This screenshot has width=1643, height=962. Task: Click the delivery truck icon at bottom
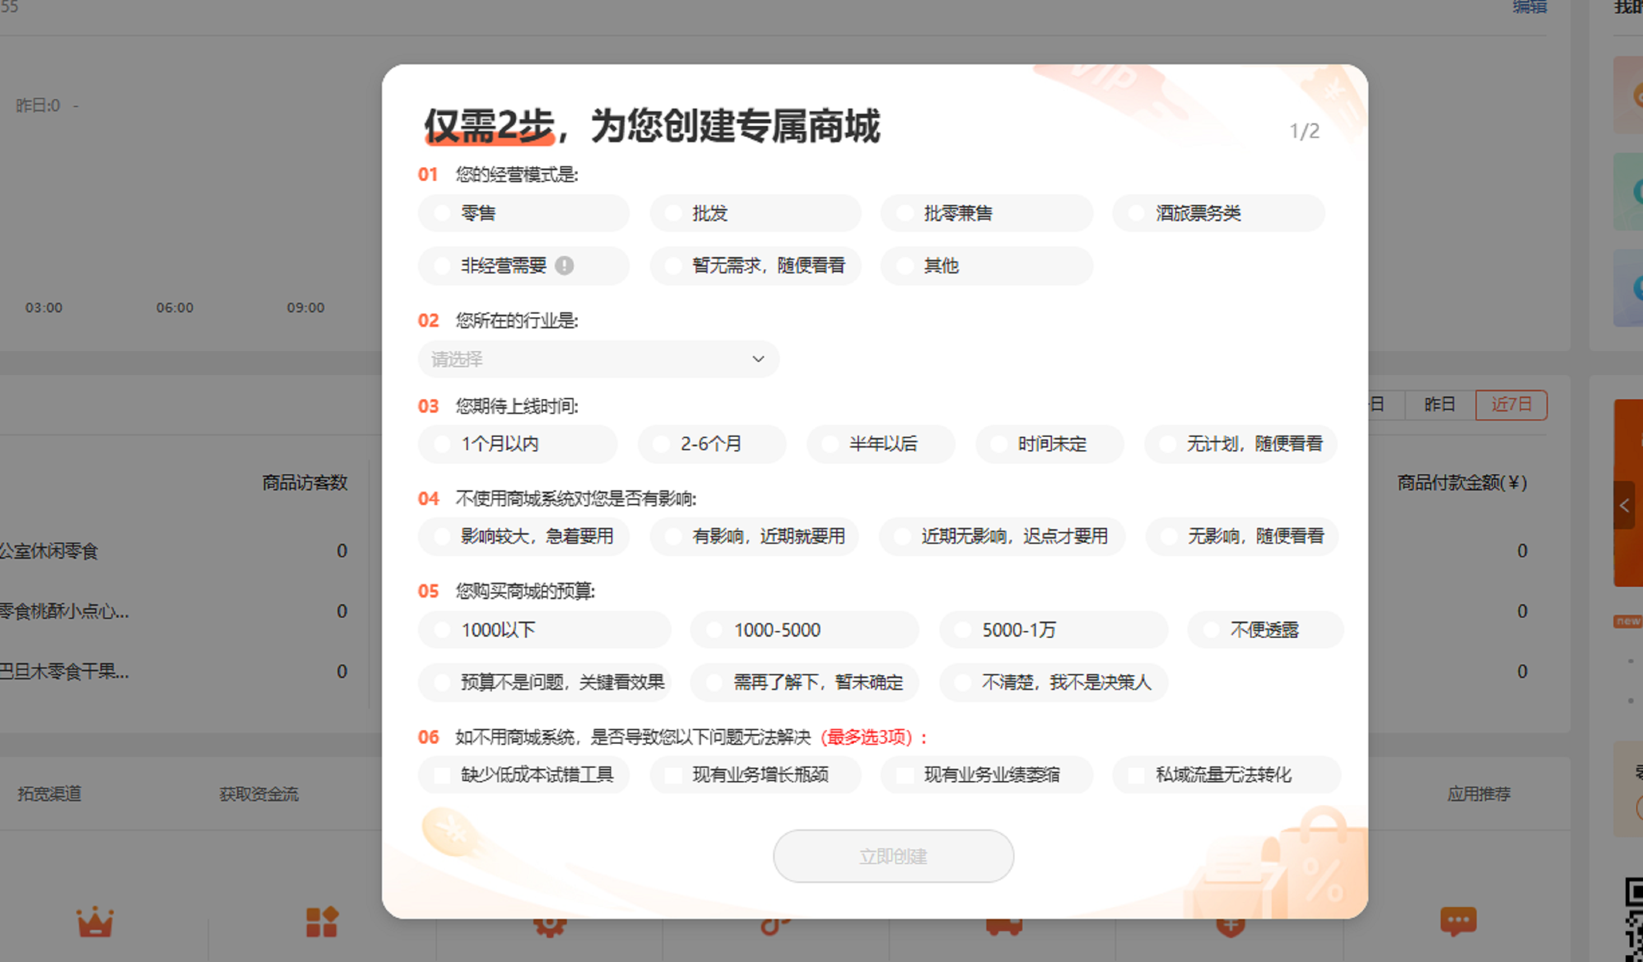click(x=1004, y=927)
